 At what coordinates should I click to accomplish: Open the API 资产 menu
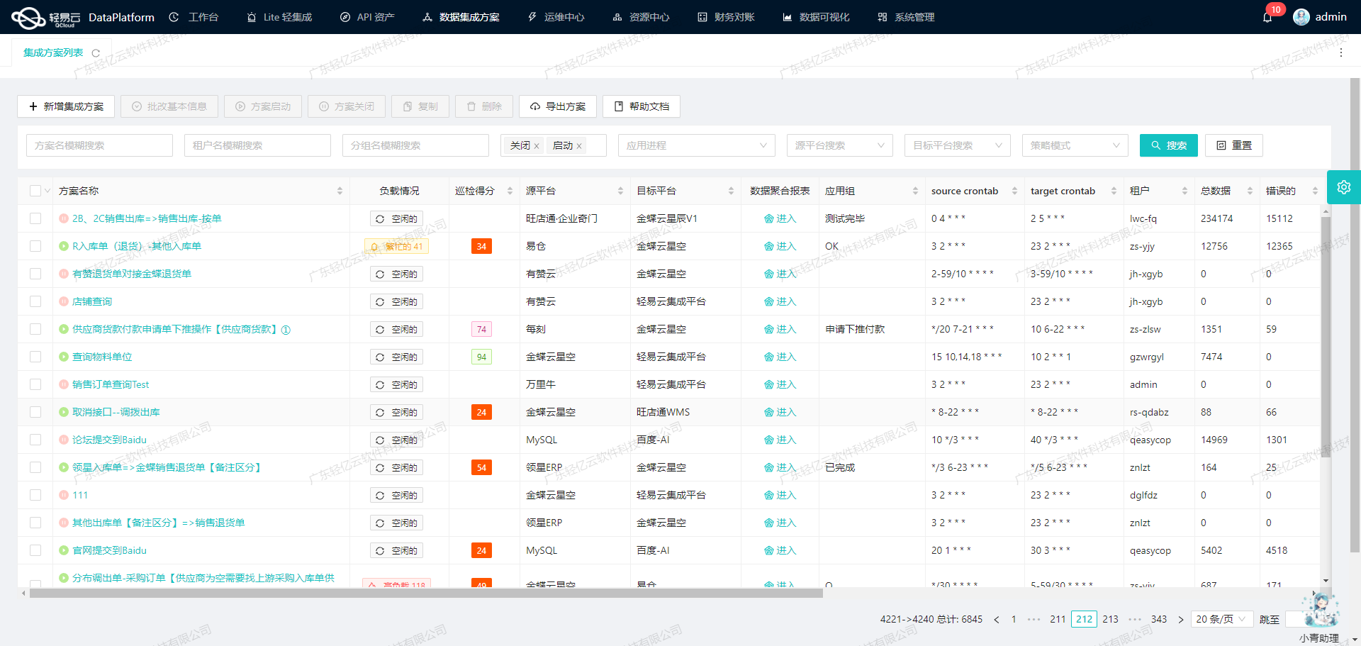click(367, 17)
